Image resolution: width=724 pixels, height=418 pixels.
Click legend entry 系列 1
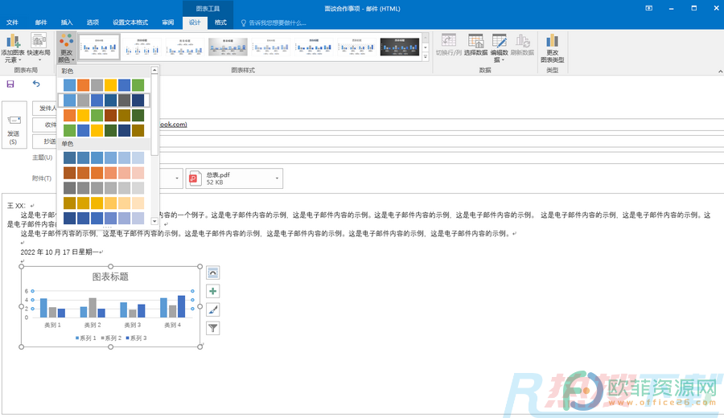click(86, 338)
